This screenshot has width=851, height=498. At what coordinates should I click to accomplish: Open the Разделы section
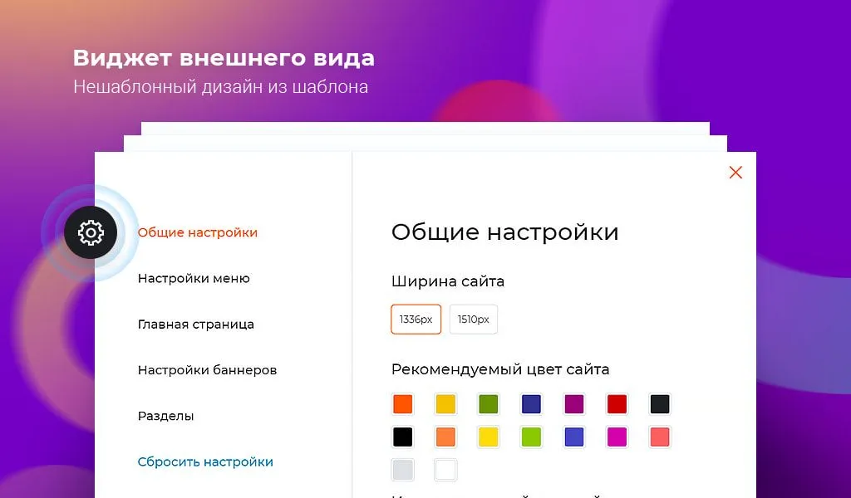pyautogui.click(x=165, y=416)
